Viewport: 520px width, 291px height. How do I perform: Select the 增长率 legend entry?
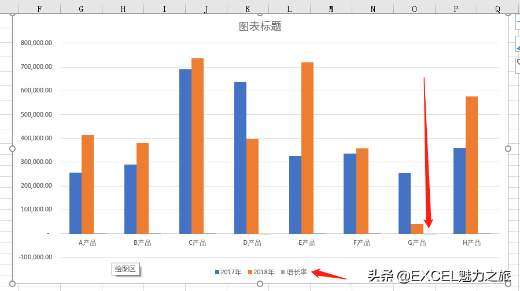[294, 272]
